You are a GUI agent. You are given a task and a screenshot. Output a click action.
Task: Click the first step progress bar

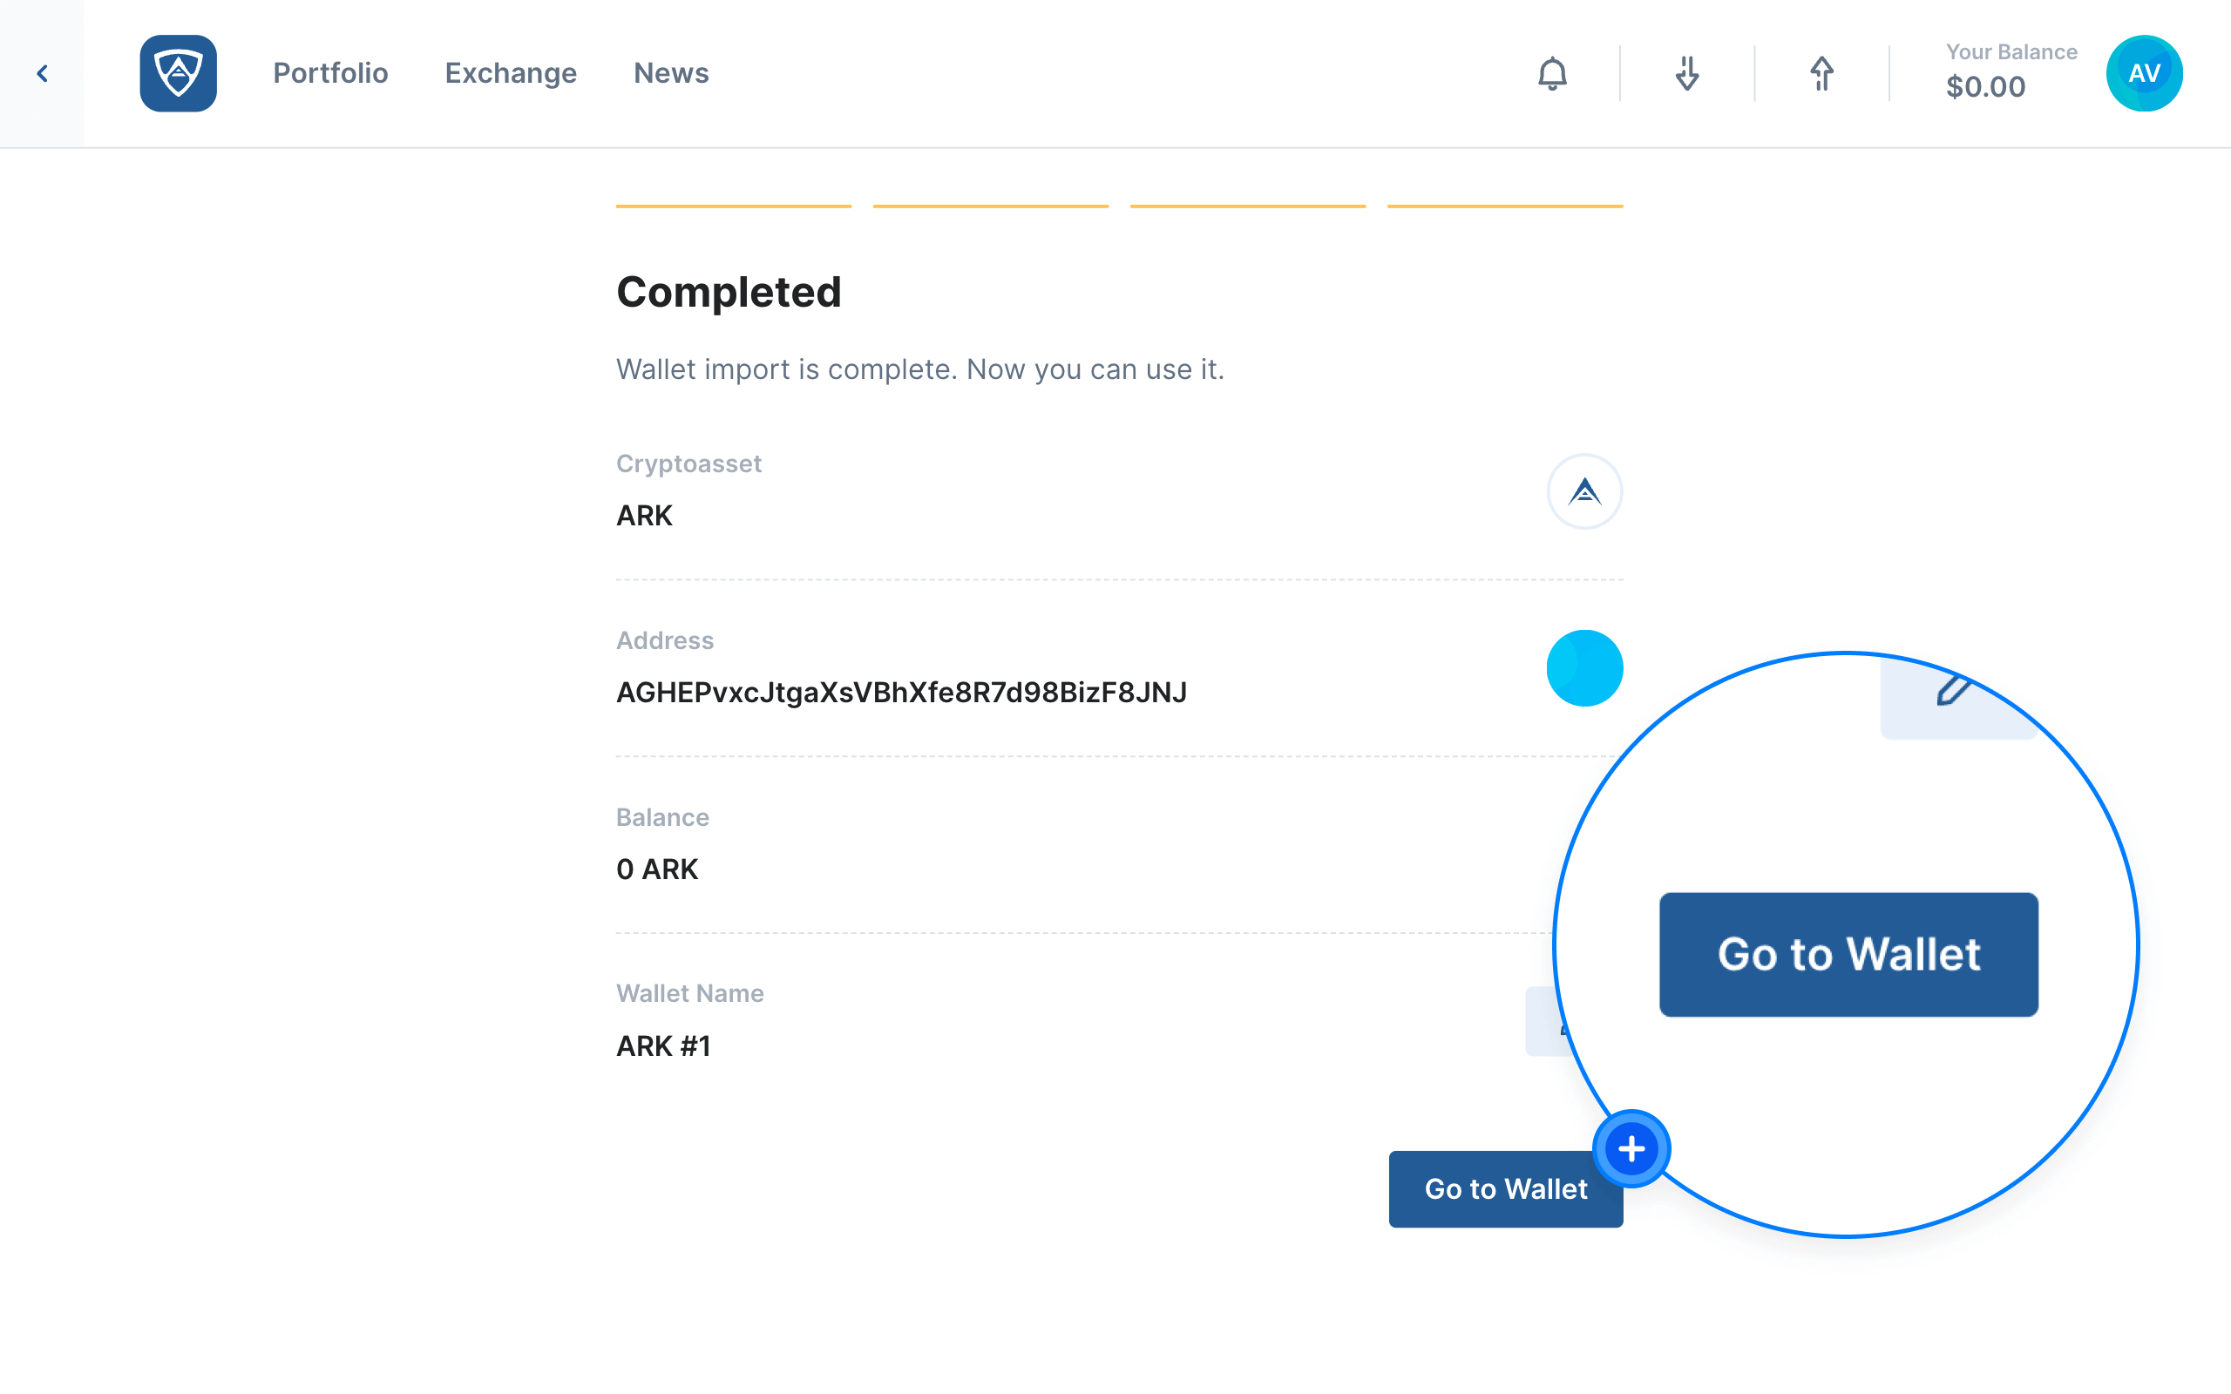coord(734,206)
